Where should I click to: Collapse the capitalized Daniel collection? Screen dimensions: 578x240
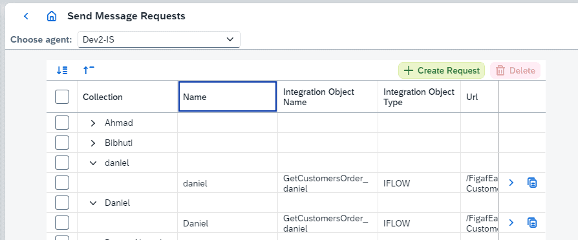[93, 203]
